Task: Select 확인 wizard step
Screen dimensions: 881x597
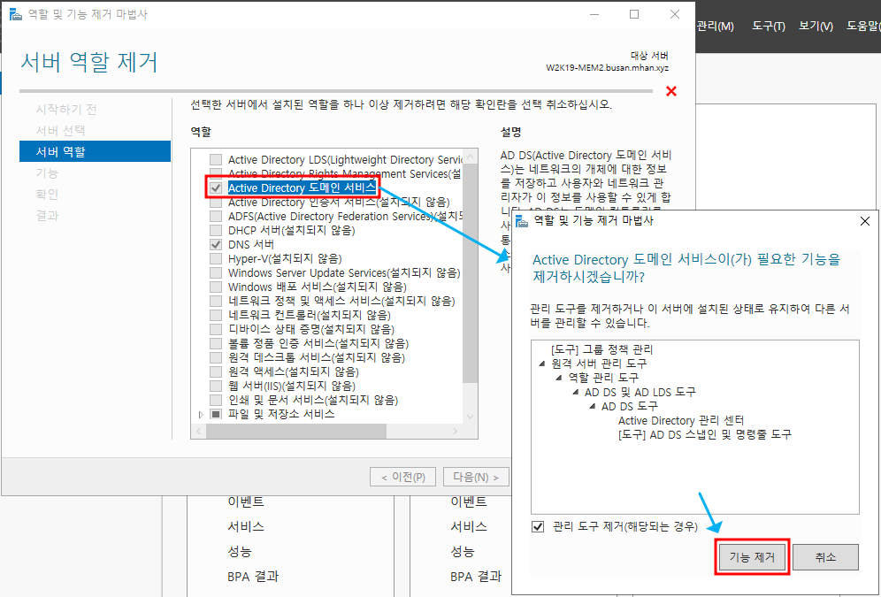Action: click(x=47, y=195)
